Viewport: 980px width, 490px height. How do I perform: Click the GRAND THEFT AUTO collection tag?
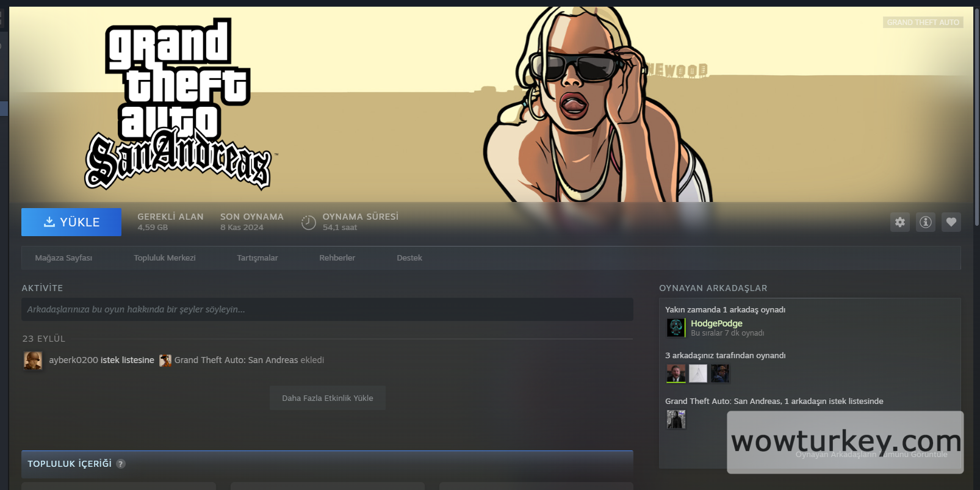click(923, 23)
